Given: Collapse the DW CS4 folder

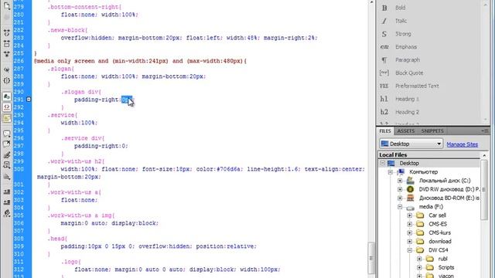Looking at the screenshot, I should (410, 250).
